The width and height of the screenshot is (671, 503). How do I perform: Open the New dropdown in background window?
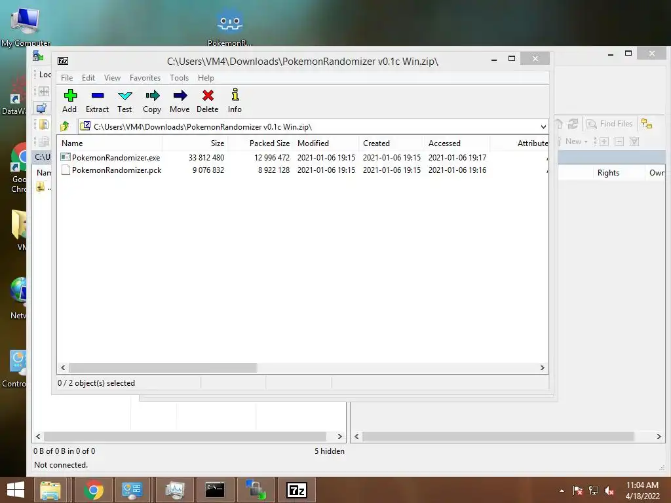pos(577,141)
